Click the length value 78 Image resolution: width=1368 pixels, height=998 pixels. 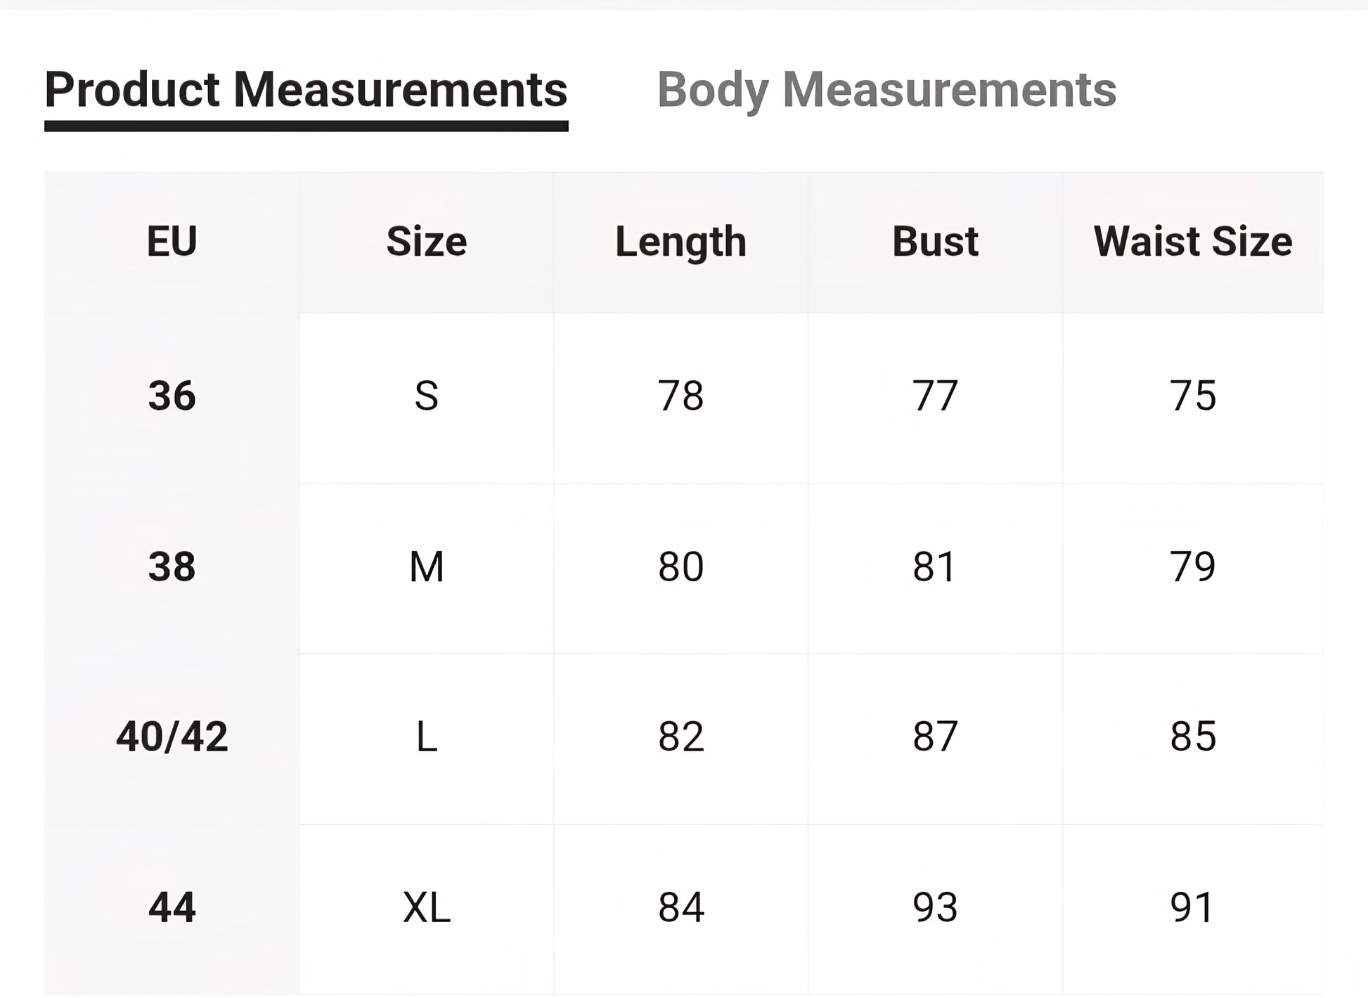click(680, 396)
